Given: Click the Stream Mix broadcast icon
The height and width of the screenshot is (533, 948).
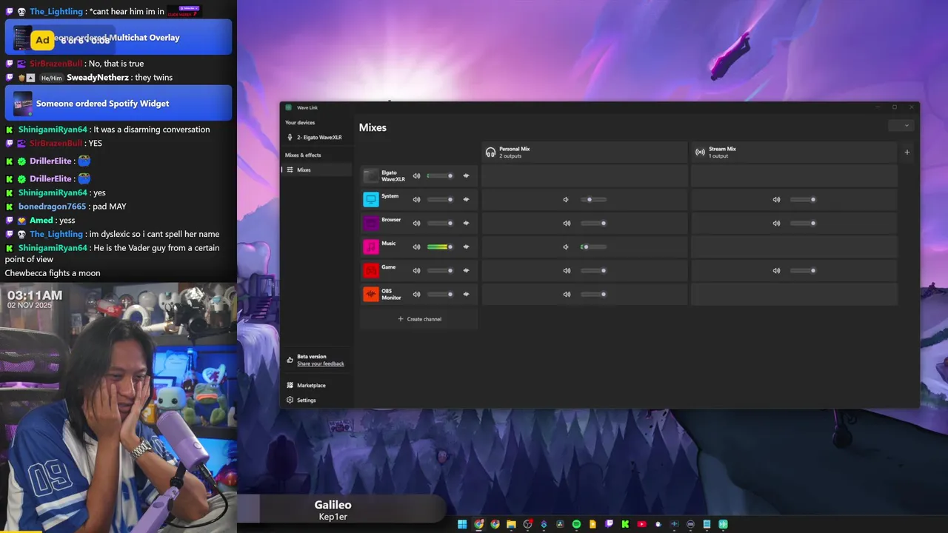Looking at the screenshot, I should coord(700,152).
